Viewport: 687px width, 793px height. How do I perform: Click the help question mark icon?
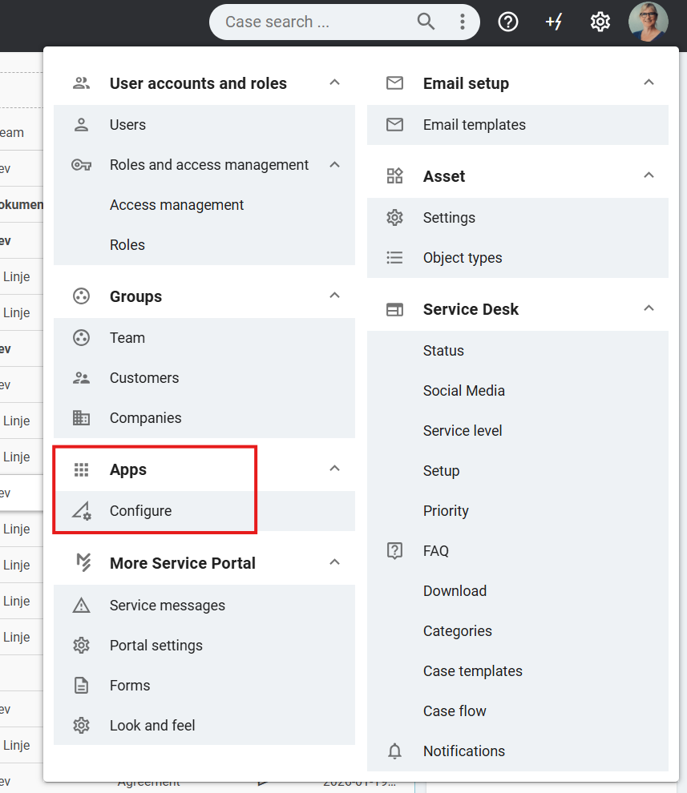(507, 22)
